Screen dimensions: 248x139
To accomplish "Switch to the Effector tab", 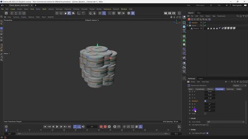I will (210, 89).
